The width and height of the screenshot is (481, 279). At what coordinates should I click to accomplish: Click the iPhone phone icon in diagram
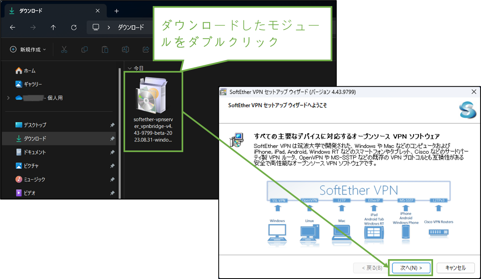pos(406,232)
